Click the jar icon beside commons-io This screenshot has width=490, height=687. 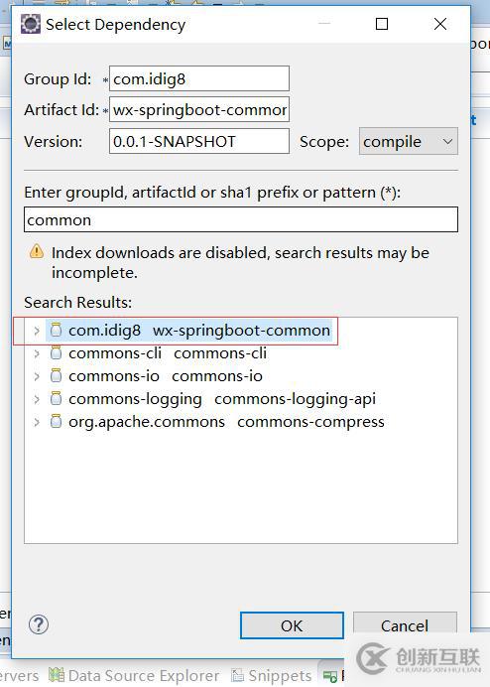coord(57,375)
